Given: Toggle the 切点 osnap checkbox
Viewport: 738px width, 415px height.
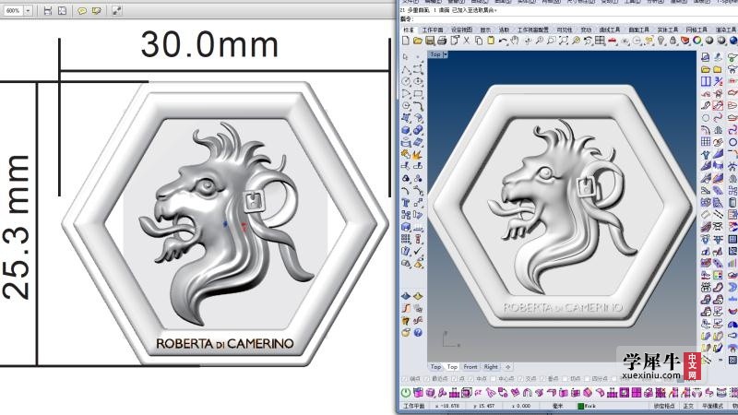Looking at the screenshot, I should (x=565, y=379).
